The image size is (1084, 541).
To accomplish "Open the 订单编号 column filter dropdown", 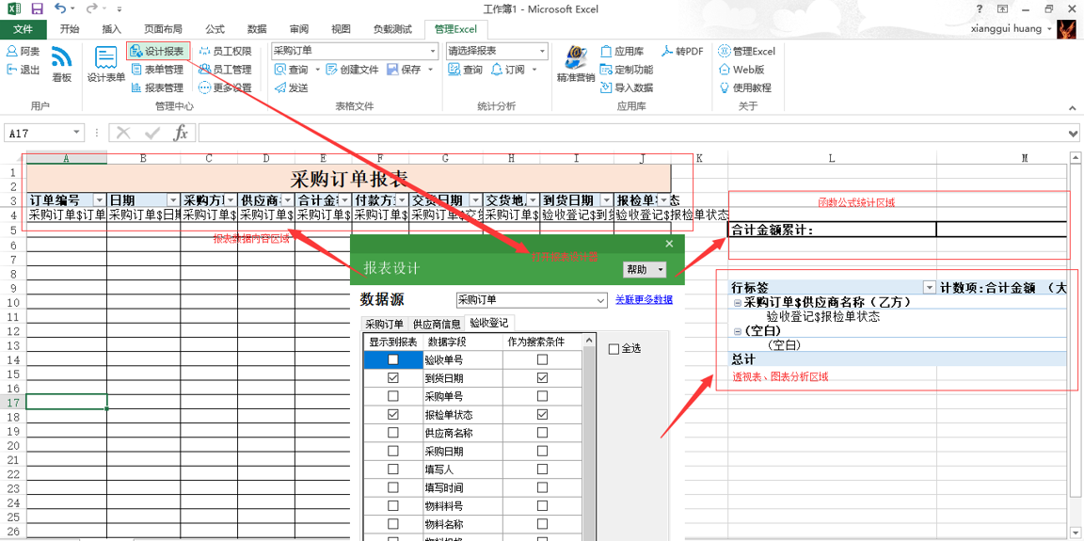I will click(100, 200).
